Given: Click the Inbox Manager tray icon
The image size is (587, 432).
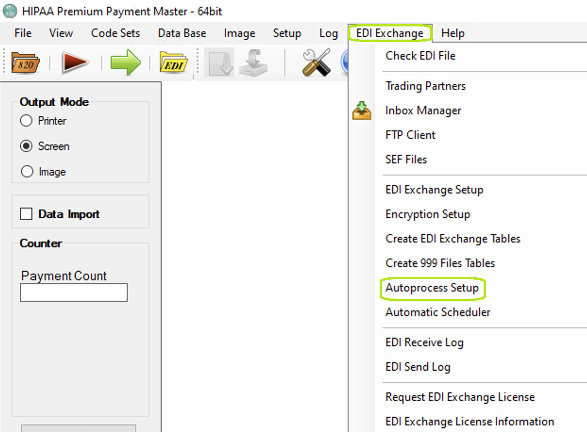Looking at the screenshot, I should click(x=362, y=110).
